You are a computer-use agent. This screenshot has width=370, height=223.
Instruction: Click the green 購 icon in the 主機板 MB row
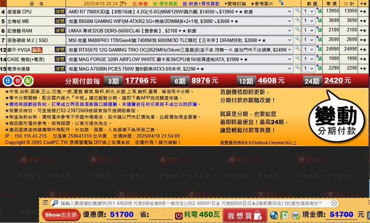(319, 21)
